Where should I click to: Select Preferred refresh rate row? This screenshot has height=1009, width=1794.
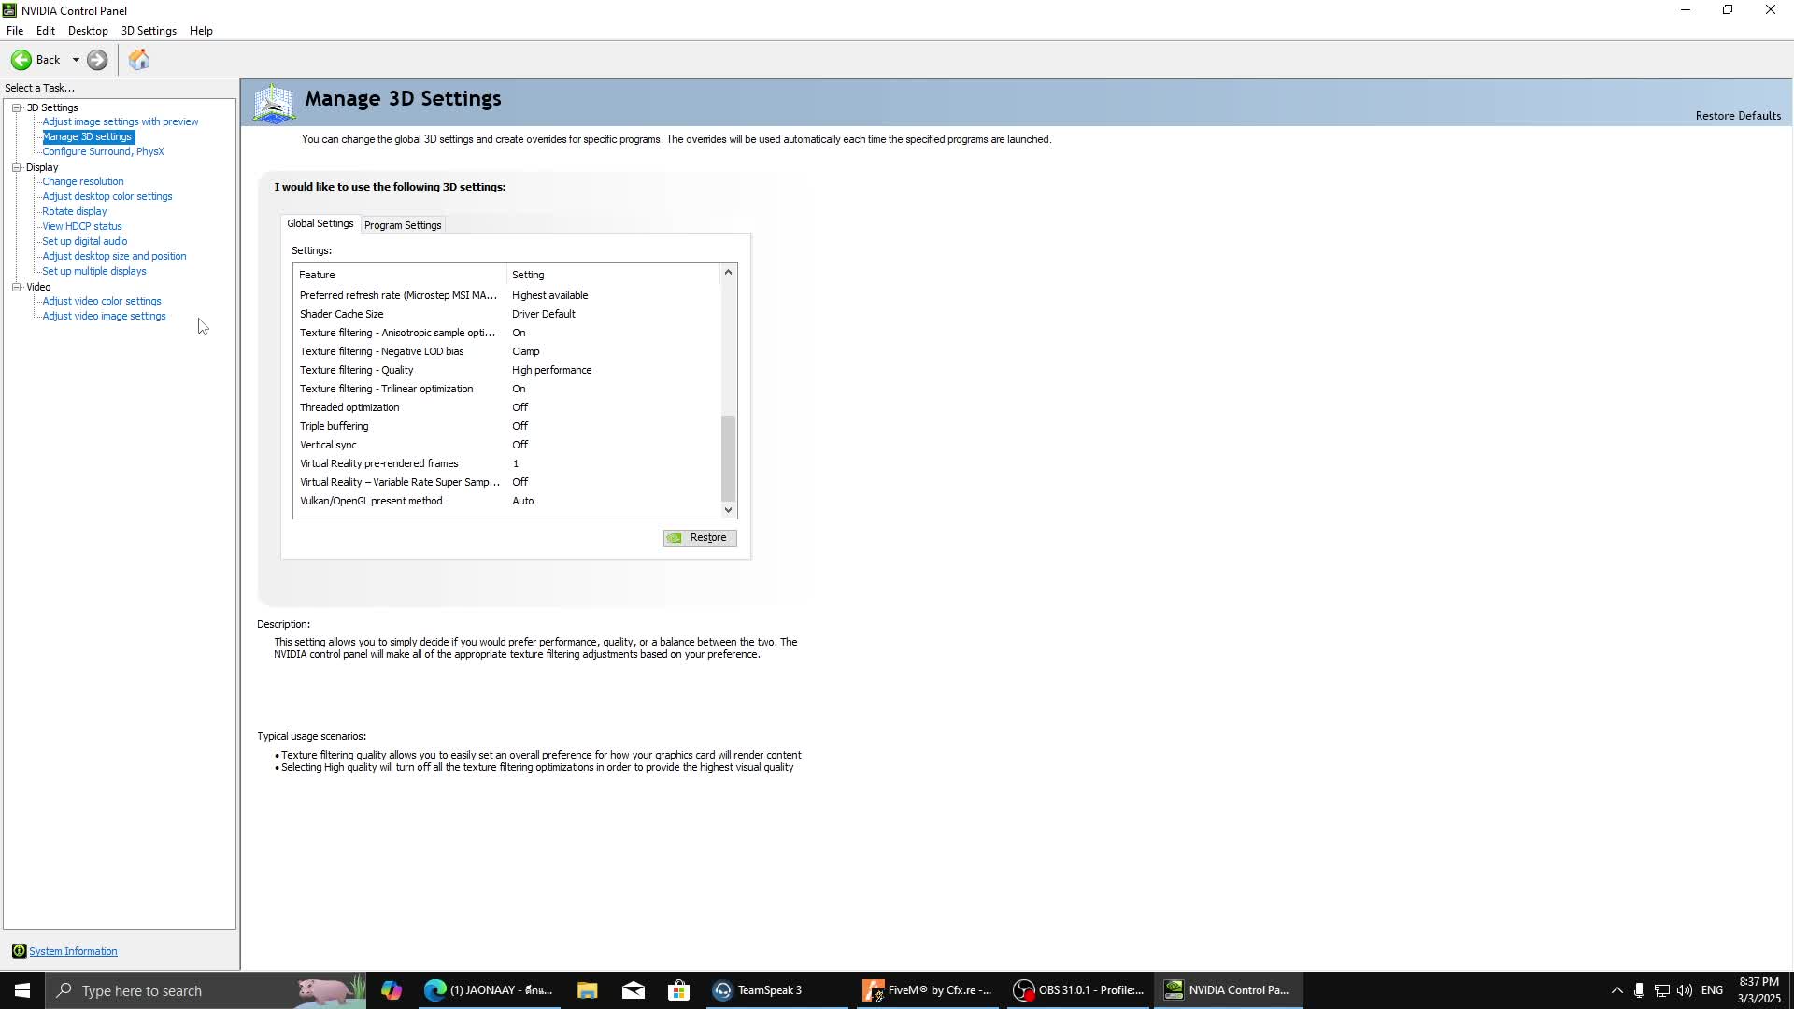(507, 295)
